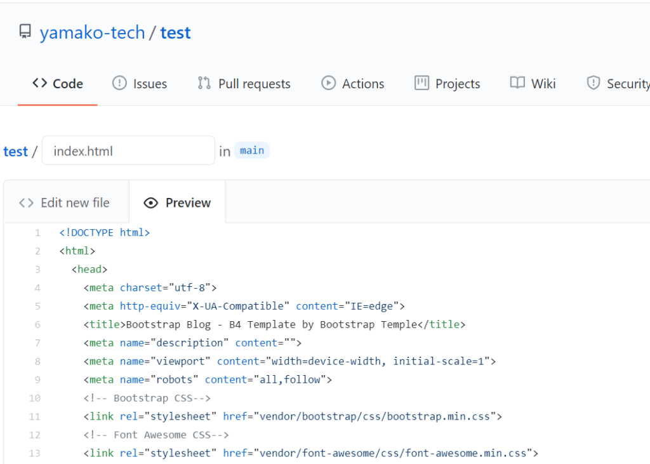This screenshot has height=464, width=650.
Task: Select the Projects tab
Action: point(447,84)
